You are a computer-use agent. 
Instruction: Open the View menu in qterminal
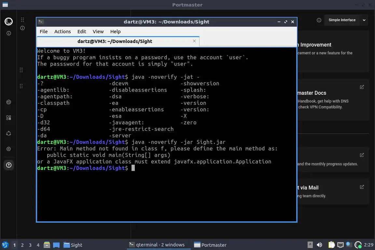98,32
